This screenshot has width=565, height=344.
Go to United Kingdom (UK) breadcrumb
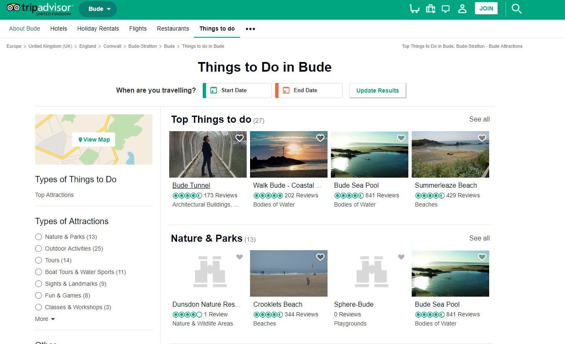point(50,46)
